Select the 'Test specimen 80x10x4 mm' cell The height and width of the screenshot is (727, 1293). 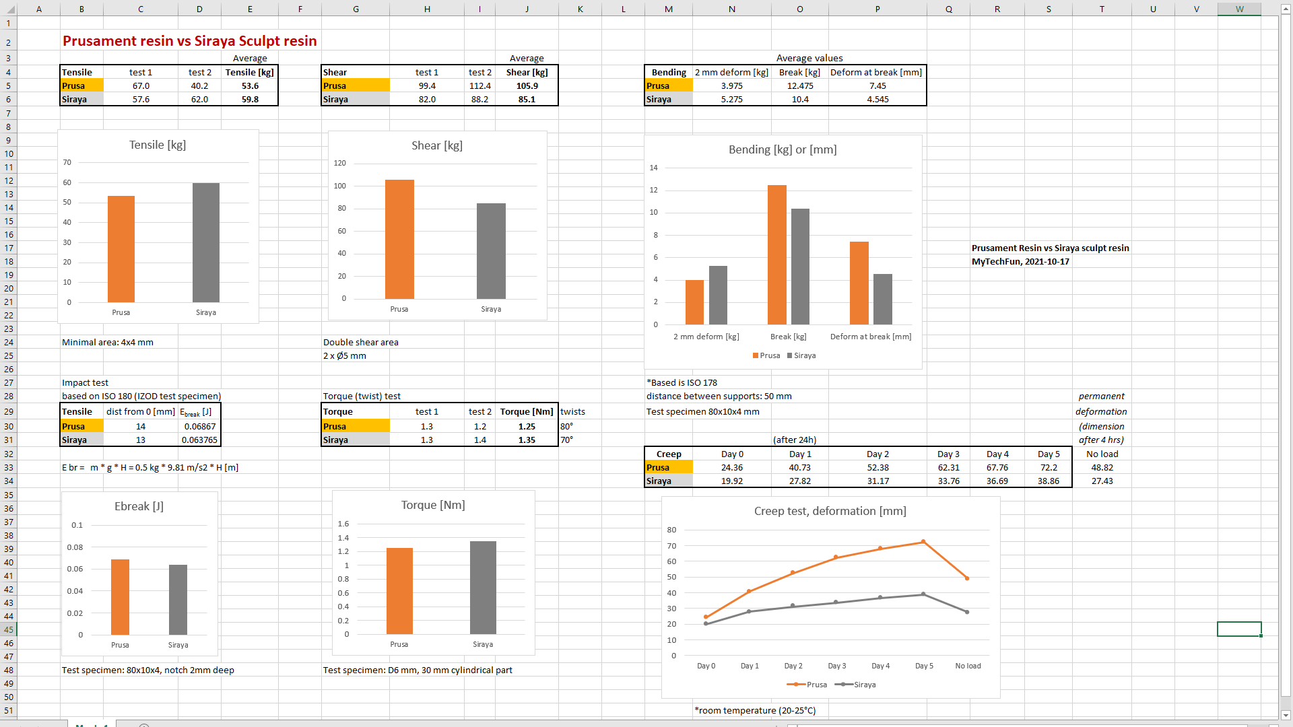(702, 411)
